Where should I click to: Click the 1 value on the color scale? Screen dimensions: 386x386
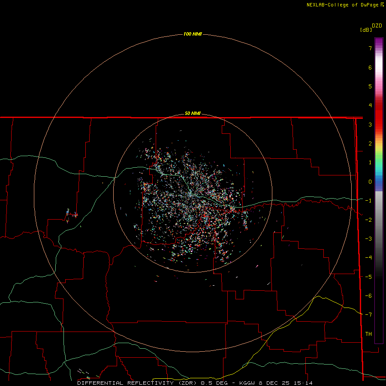click(x=370, y=163)
